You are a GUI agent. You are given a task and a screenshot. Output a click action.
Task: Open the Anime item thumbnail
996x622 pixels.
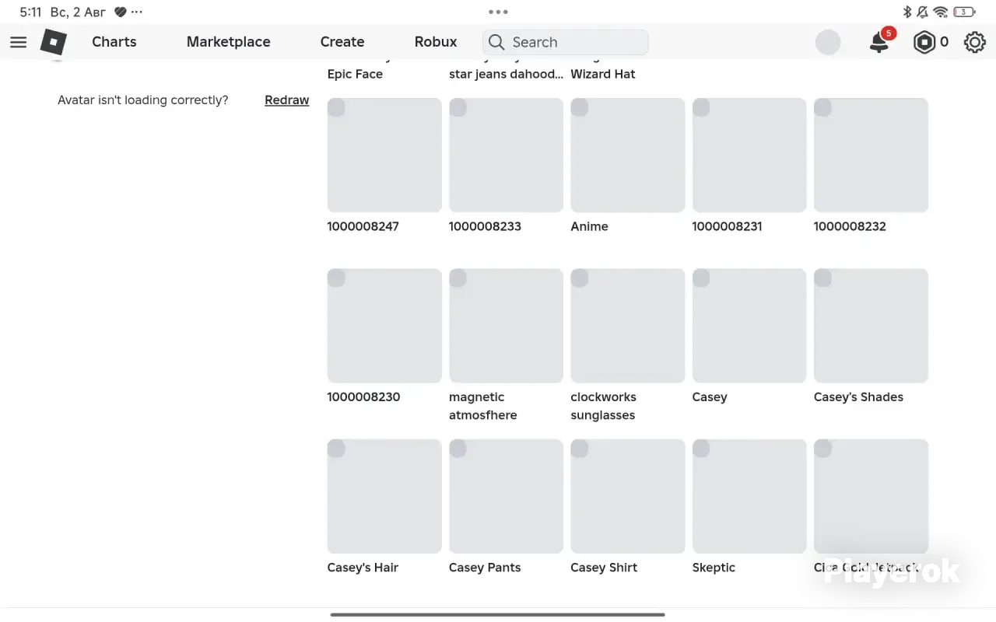click(628, 155)
